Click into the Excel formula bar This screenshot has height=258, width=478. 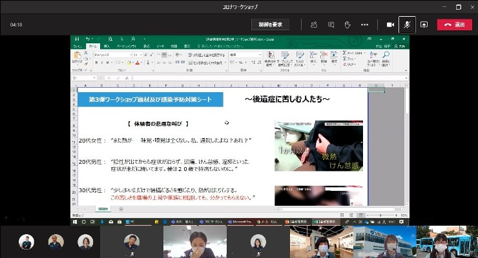point(268,78)
